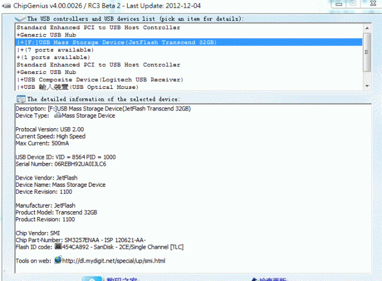Click the Mass Storage Device drive icon

tap(58, 115)
